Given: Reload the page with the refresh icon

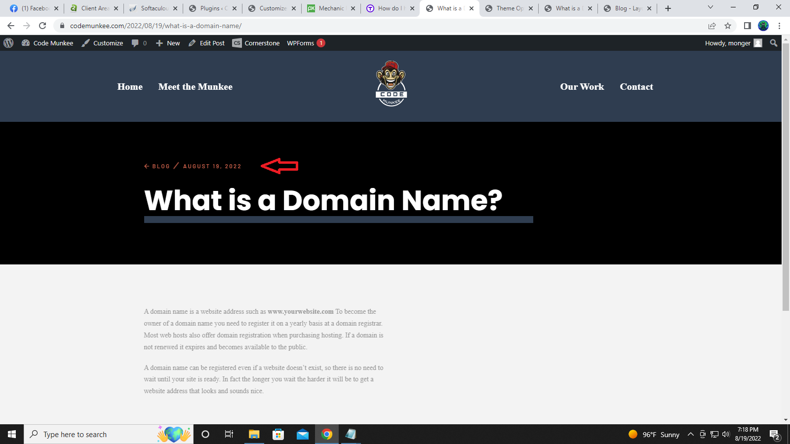Looking at the screenshot, I should (42, 26).
